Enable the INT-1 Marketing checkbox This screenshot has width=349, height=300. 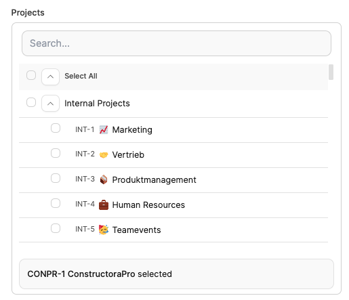56,128
